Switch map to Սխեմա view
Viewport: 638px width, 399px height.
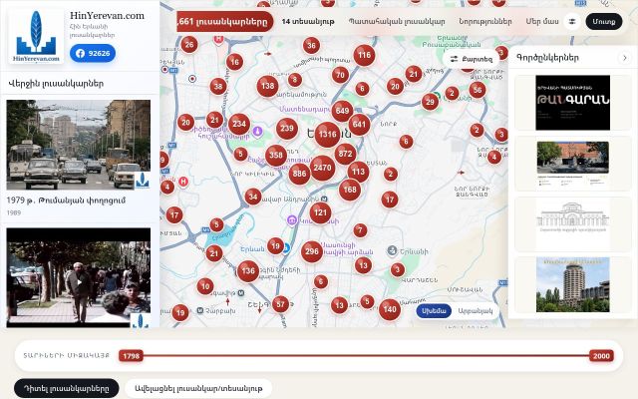click(434, 311)
